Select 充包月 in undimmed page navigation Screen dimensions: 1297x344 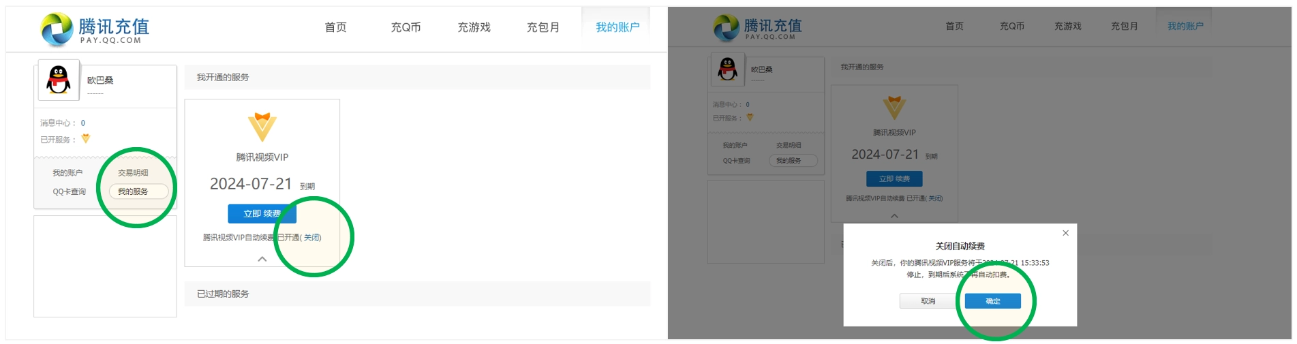(x=543, y=27)
